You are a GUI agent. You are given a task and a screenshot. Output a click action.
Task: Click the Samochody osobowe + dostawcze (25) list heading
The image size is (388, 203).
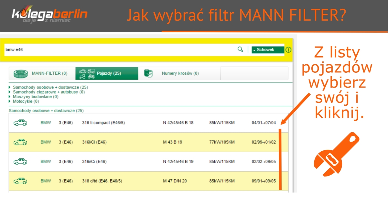[x=46, y=111]
